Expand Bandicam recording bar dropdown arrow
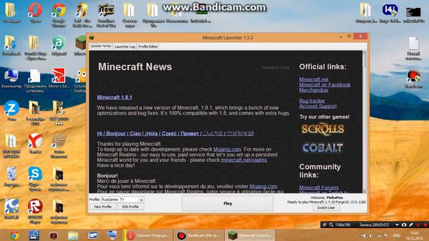The image size is (429, 241). click(397, 225)
